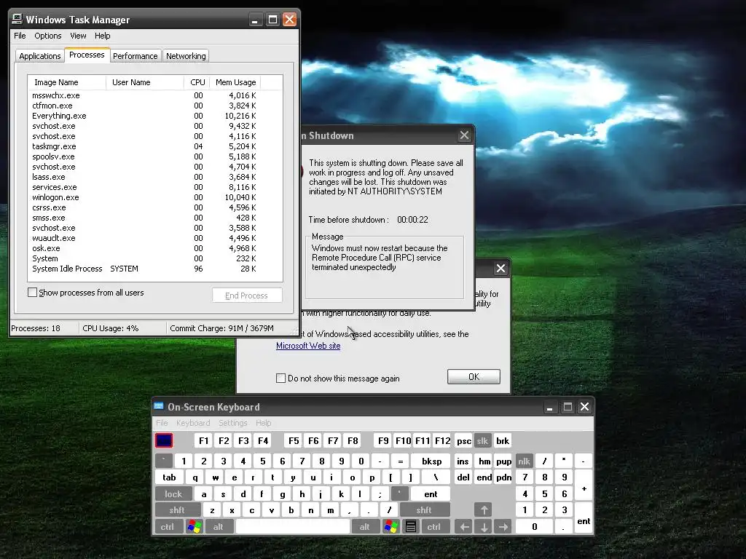
Task: Minimize the On-Screen Keyboard window
Action: [549, 407]
